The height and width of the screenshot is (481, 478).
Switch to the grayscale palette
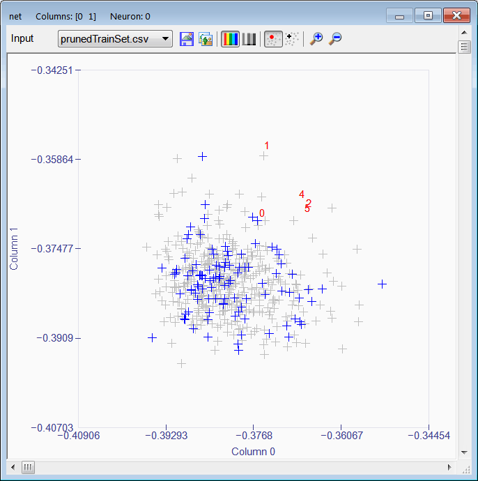click(249, 39)
